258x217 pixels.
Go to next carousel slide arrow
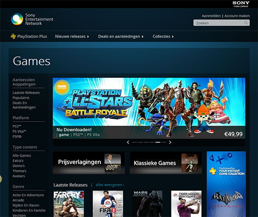click(x=170, y=142)
